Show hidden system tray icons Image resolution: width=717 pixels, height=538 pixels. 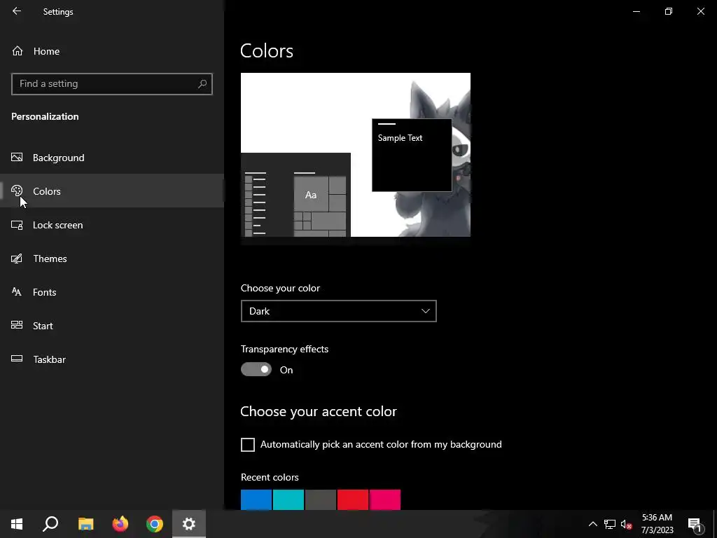(592, 524)
